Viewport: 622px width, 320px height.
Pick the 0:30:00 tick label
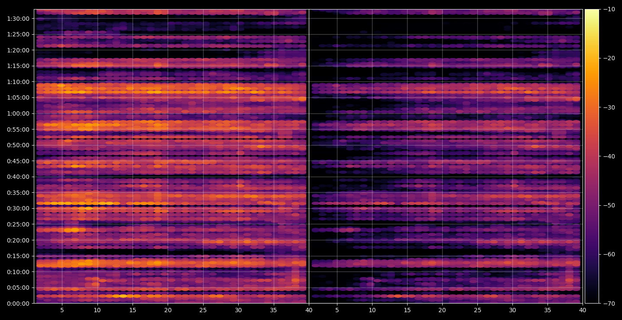(x=18, y=208)
